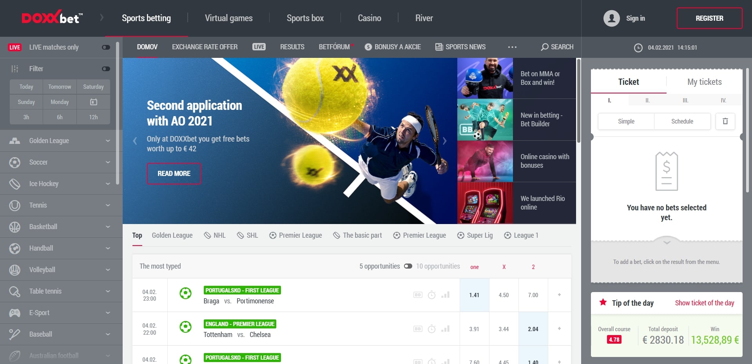
Task: Go to next banner slide arrow
Action: (445, 141)
